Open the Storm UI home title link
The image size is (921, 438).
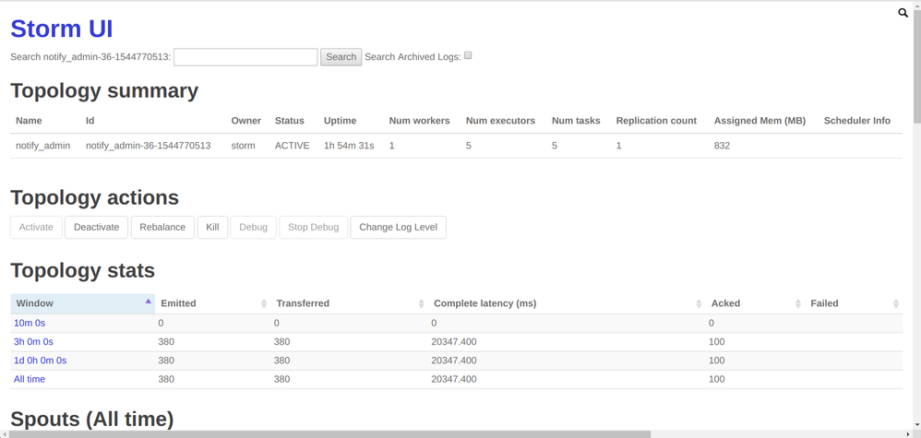[62, 29]
